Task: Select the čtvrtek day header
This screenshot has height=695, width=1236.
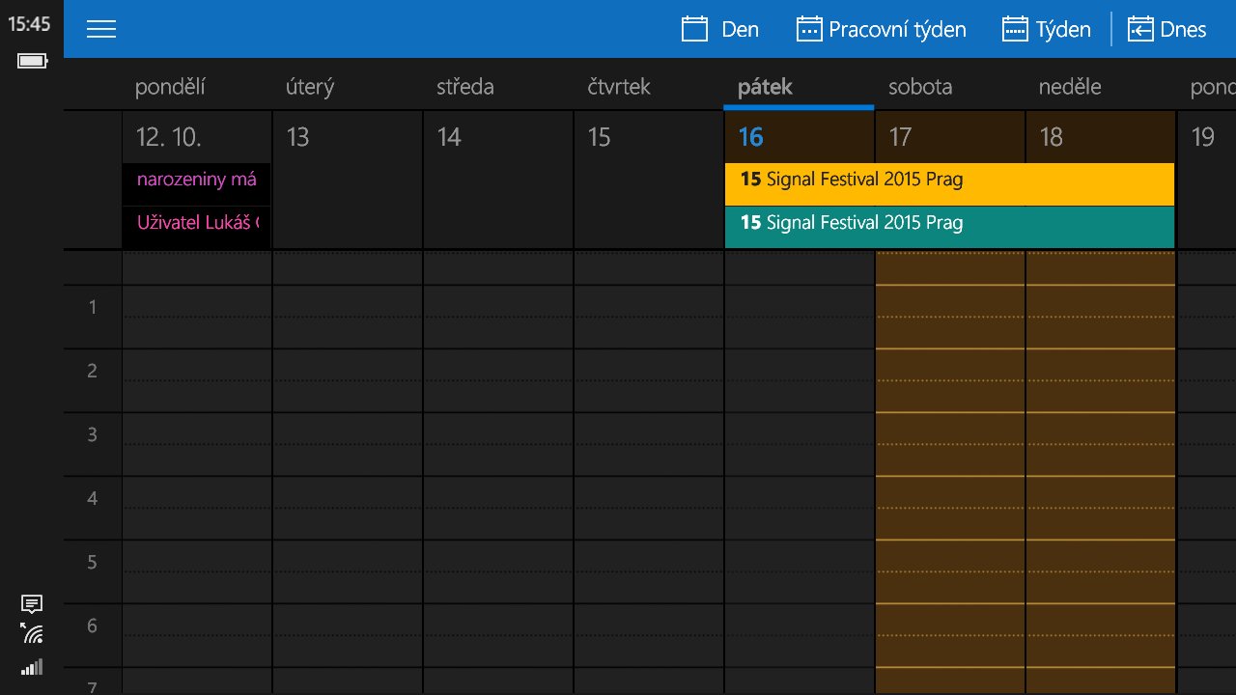Action: [x=619, y=87]
